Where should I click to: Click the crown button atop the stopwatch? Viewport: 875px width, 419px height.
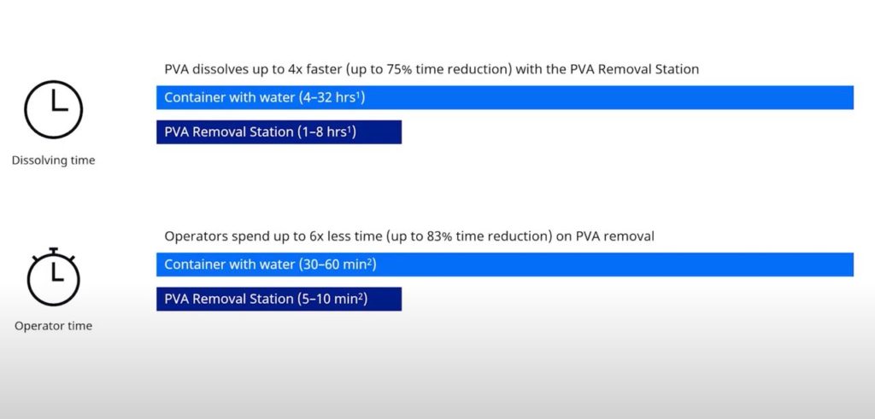(x=53, y=251)
